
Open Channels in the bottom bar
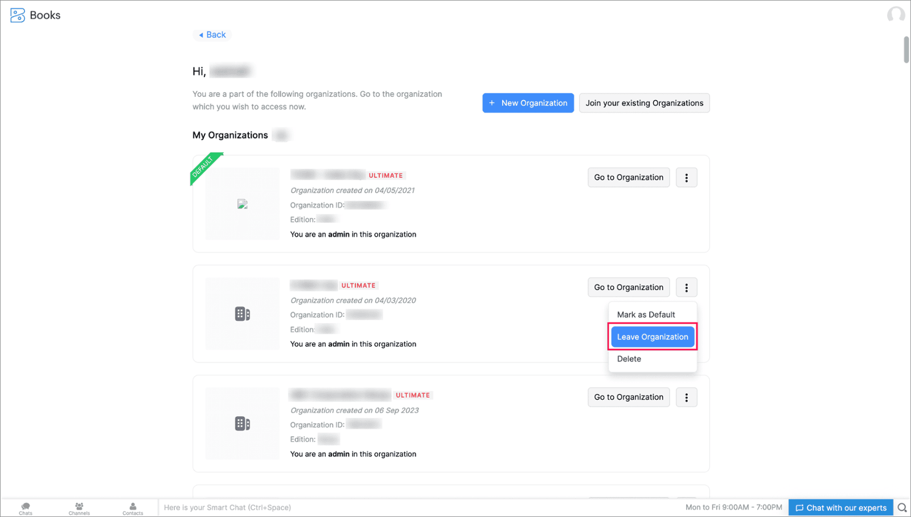[x=79, y=508]
